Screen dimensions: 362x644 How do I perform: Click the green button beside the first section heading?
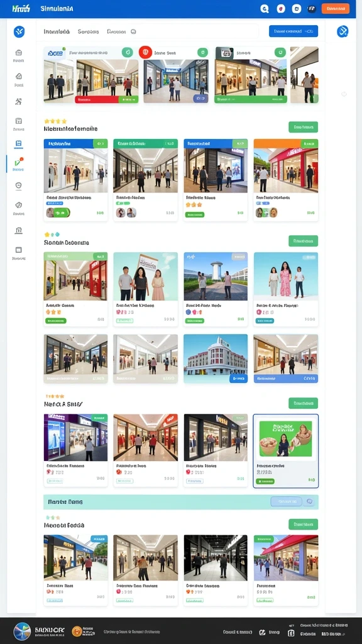(303, 127)
